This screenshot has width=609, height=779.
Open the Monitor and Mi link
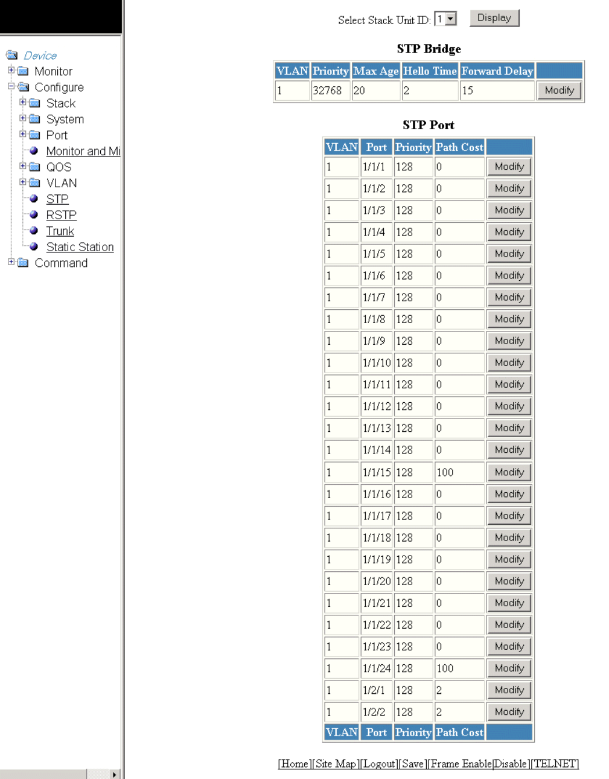[83, 151]
